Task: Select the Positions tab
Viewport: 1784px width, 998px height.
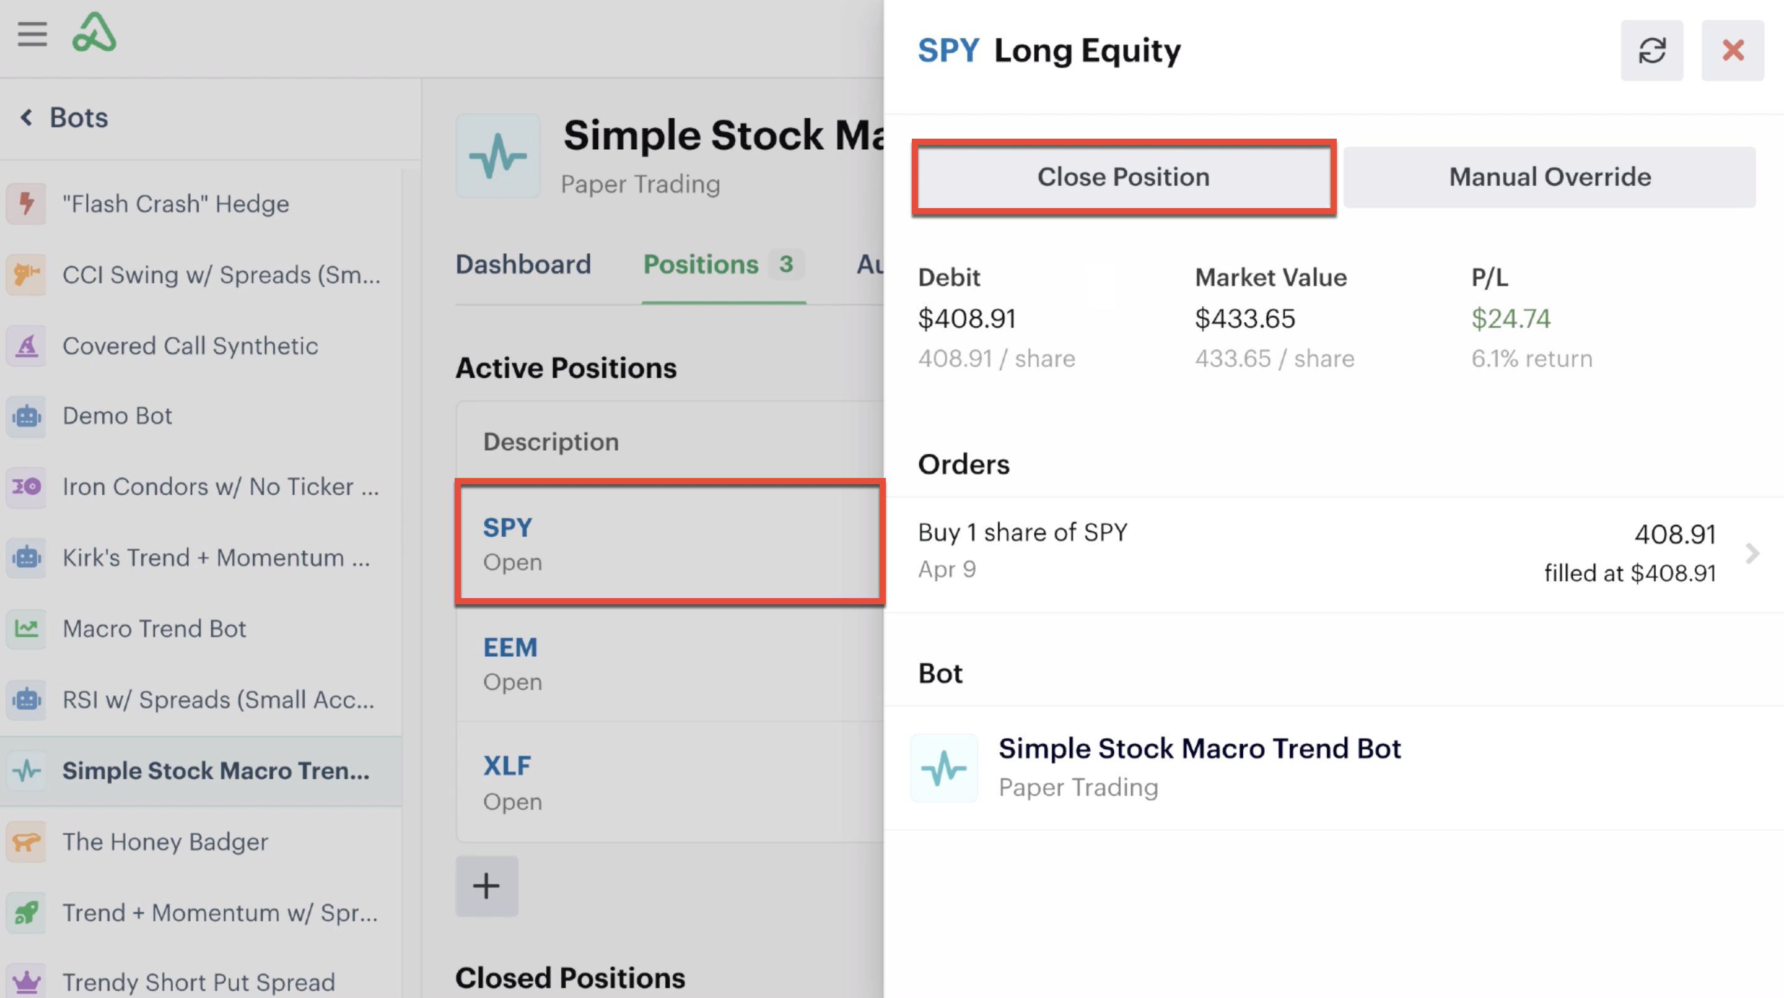Action: 723,264
